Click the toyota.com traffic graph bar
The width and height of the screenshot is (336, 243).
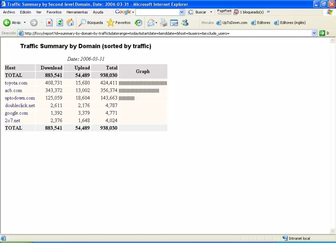point(143,83)
